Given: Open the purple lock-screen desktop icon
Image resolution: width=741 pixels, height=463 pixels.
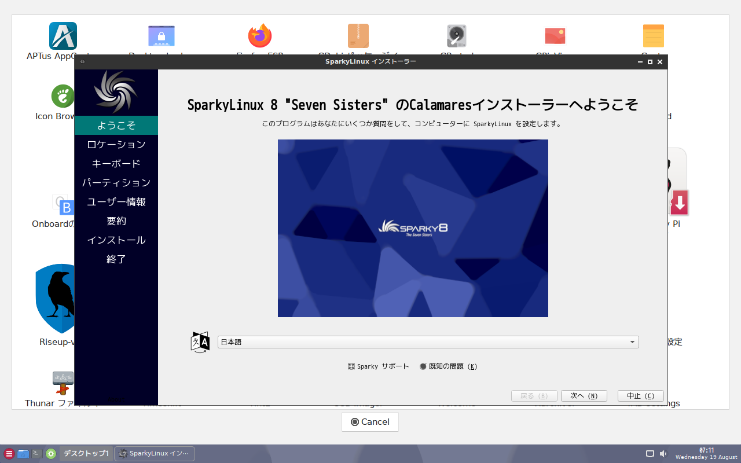Looking at the screenshot, I should (162, 36).
